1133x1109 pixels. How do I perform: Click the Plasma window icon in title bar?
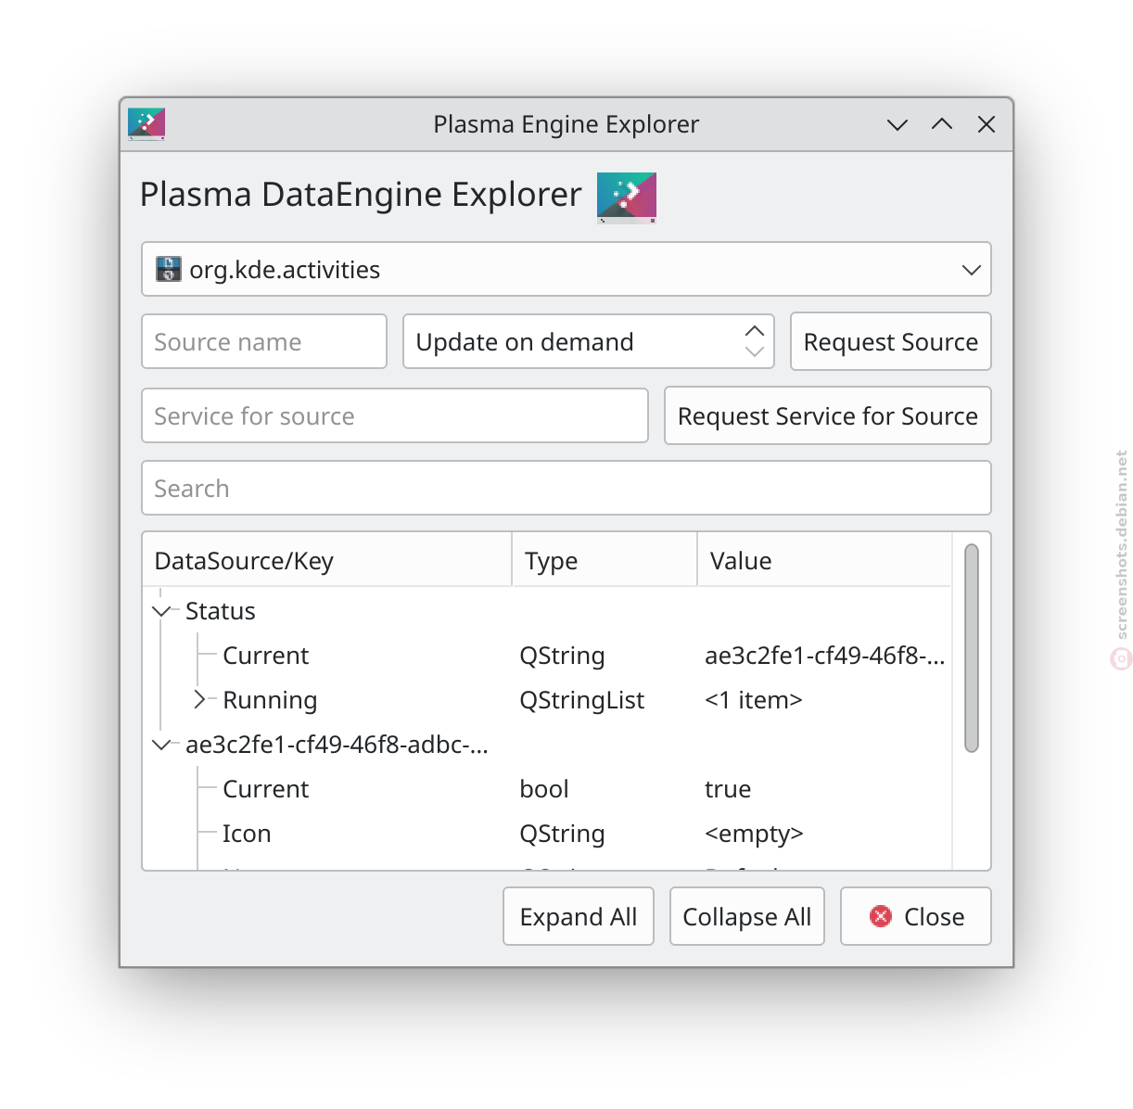pos(146,124)
